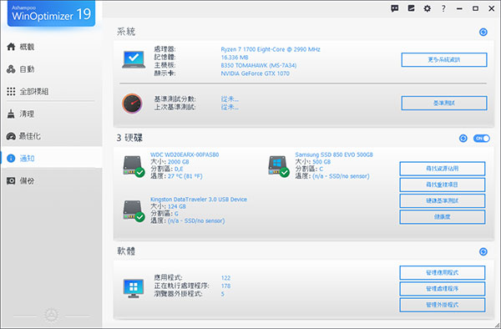501x329 pixels.
Task: Open the news card icon in title bar
Action: point(411,8)
